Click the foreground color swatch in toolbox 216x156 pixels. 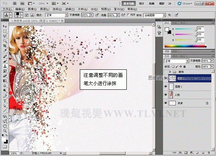[4, 139]
